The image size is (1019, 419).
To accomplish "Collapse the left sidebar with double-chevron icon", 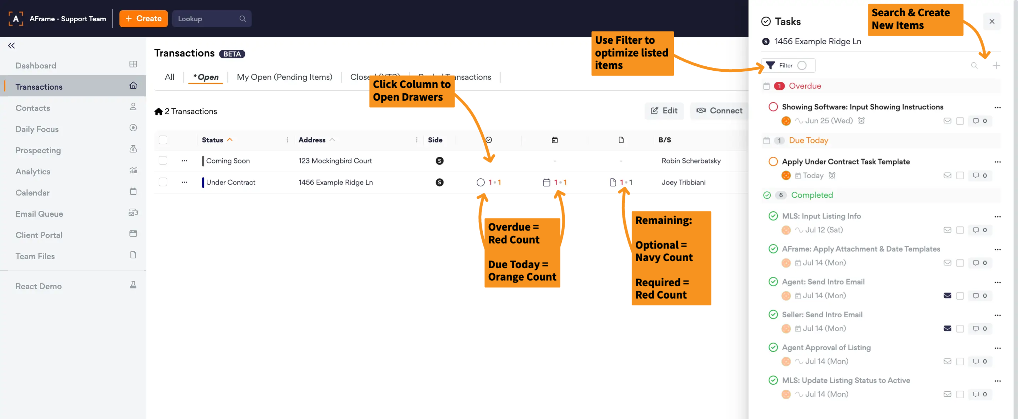I will (x=11, y=46).
